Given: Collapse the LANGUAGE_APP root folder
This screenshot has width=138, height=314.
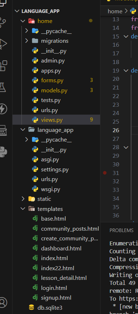Looking at the screenshot, I should (x=17, y=11).
